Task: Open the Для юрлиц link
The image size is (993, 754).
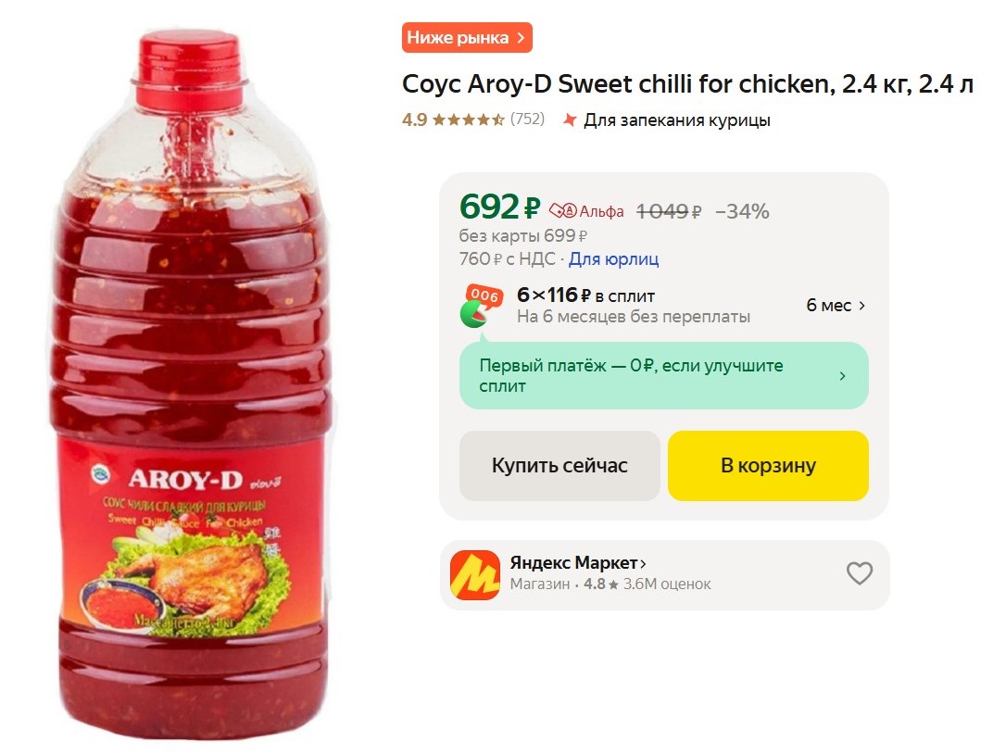Action: 613,259
